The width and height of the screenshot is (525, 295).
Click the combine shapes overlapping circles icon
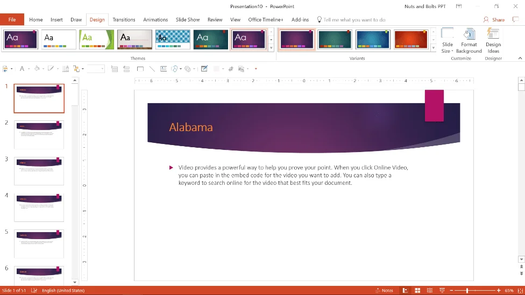(x=188, y=69)
